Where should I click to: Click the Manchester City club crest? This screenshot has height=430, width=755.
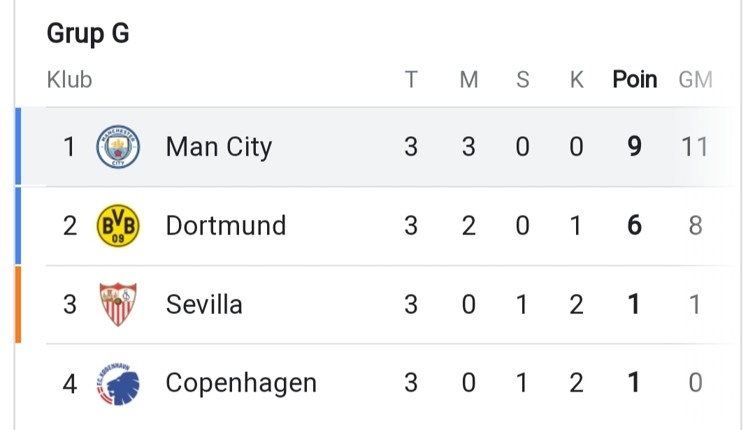[x=118, y=147]
